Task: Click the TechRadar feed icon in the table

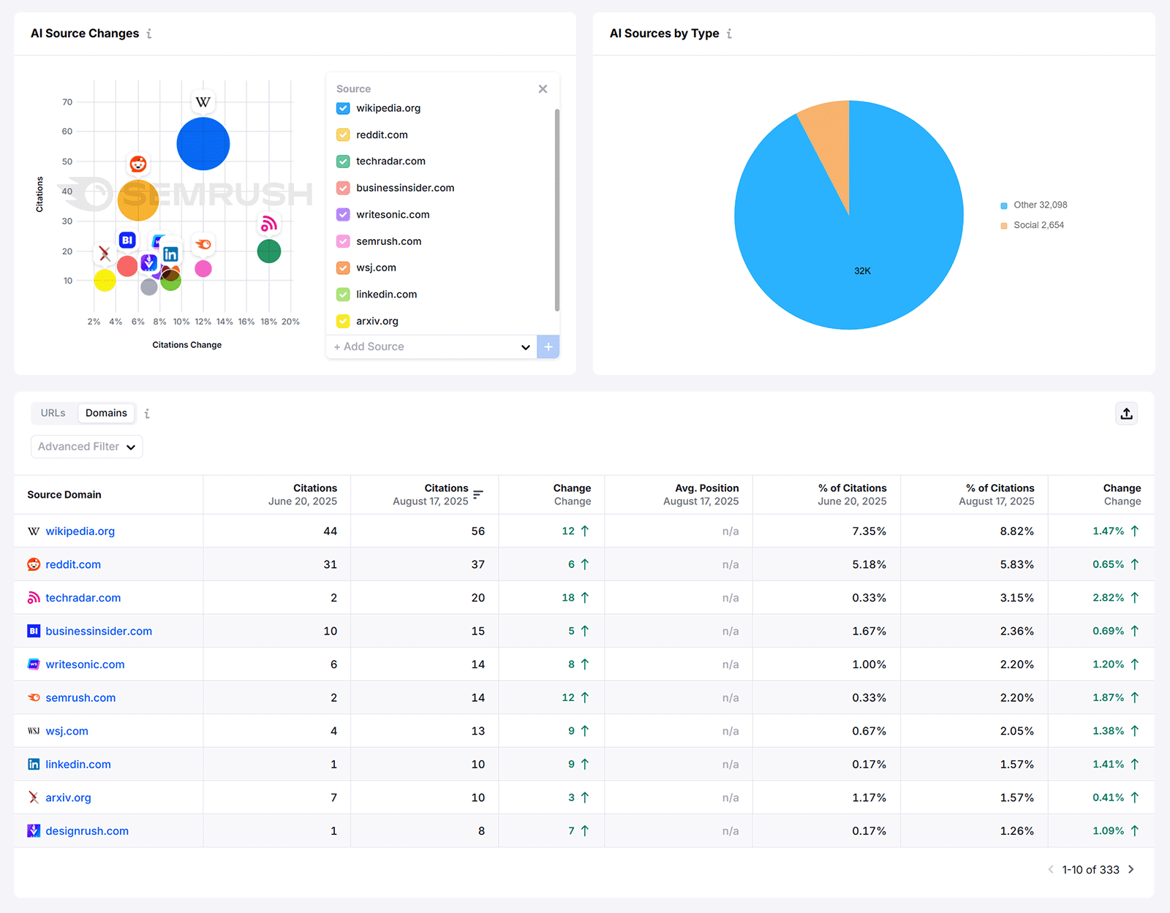Action: click(x=34, y=597)
